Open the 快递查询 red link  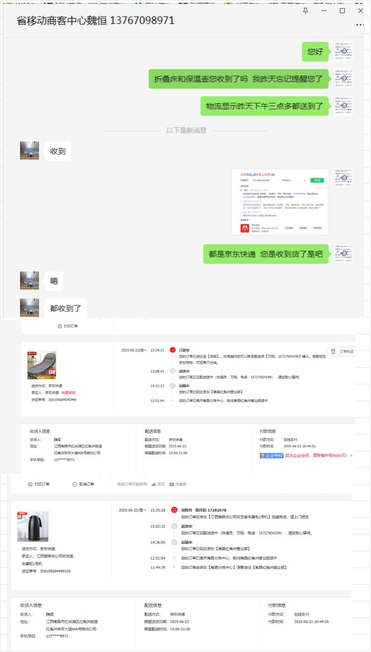pos(68,393)
